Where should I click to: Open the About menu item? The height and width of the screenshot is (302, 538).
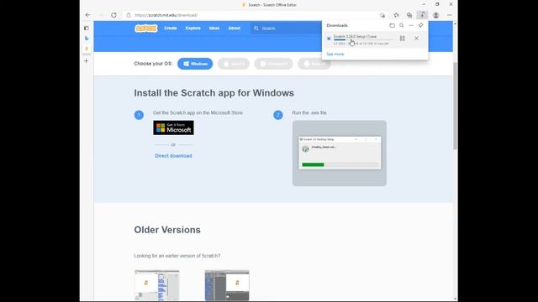click(x=234, y=28)
